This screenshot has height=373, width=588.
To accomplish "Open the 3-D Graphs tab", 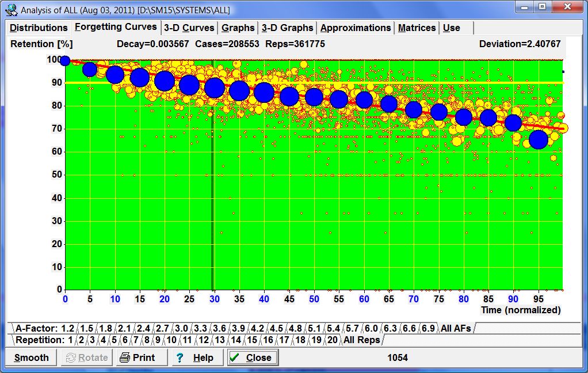I will [287, 28].
